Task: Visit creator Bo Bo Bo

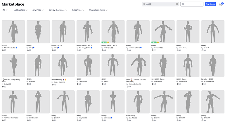Action: pyautogui.click(x=32, y=82)
